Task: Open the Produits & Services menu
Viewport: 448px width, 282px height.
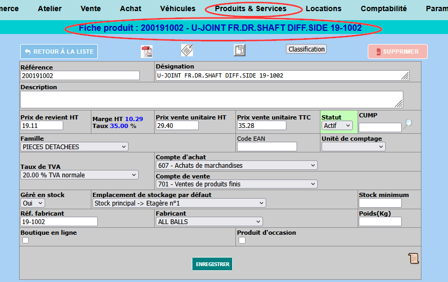Action: coord(250,8)
